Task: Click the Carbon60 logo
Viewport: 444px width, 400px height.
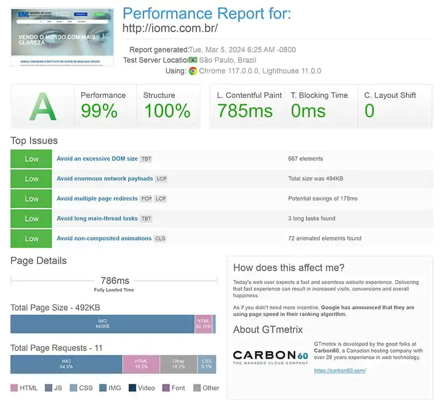Action: click(270, 357)
